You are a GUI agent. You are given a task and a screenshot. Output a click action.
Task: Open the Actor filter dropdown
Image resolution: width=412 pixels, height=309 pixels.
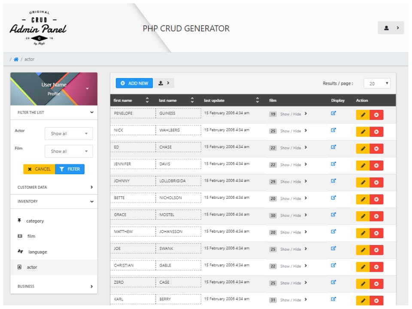(x=69, y=133)
